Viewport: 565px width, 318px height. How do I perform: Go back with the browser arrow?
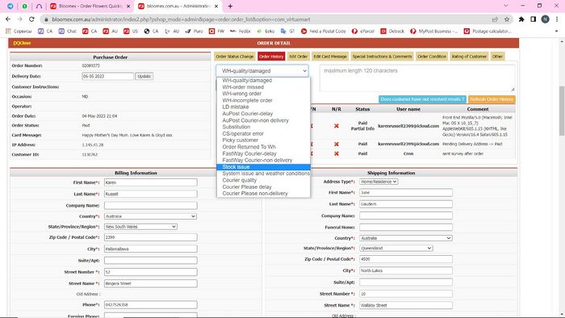point(8,19)
